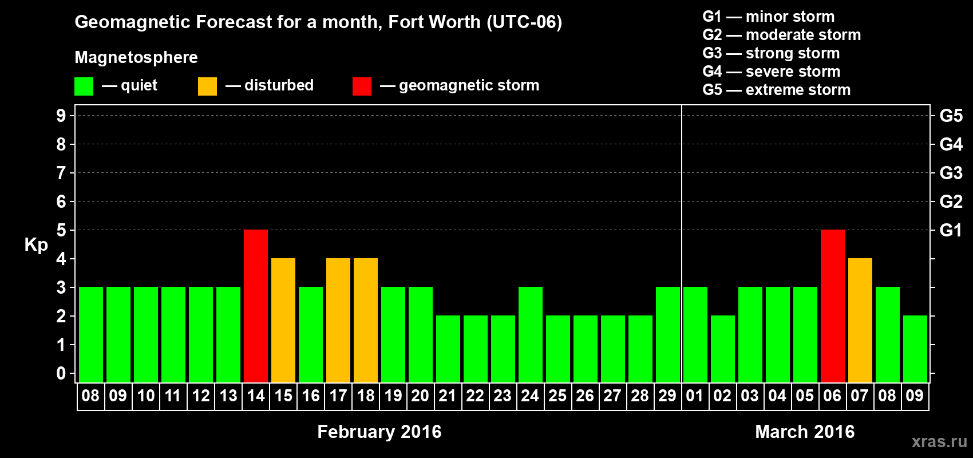Click the green quiet legend swatch
This screenshot has height=458, width=973.
pyautogui.click(x=84, y=86)
